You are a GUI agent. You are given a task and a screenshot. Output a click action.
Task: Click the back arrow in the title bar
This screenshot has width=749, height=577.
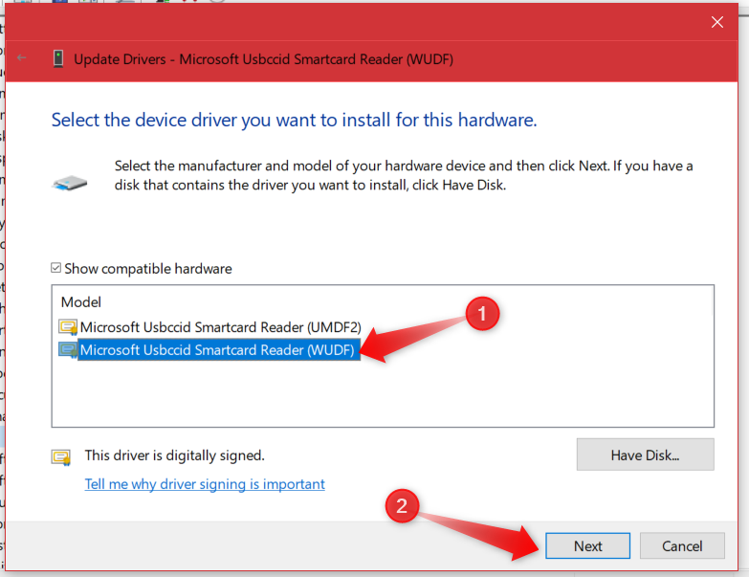point(21,57)
